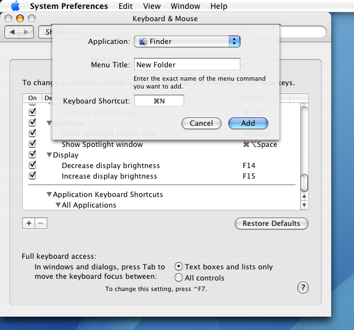Remove shortcut with minus button
Image resolution: width=354 pixels, height=330 pixels.
click(41, 223)
